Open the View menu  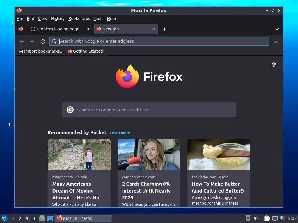(x=42, y=19)
